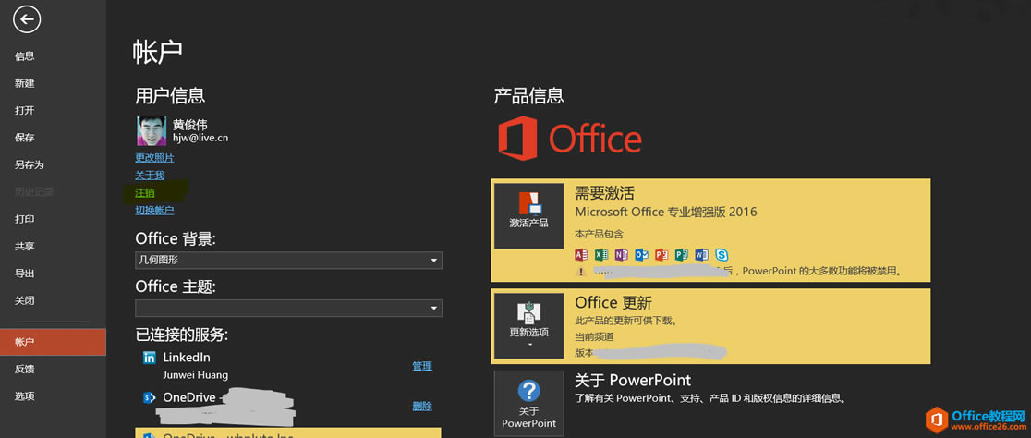Click the Junwei Huang LinkedIn name
This screenshot has height=438, width=1031.
[195, 375]
